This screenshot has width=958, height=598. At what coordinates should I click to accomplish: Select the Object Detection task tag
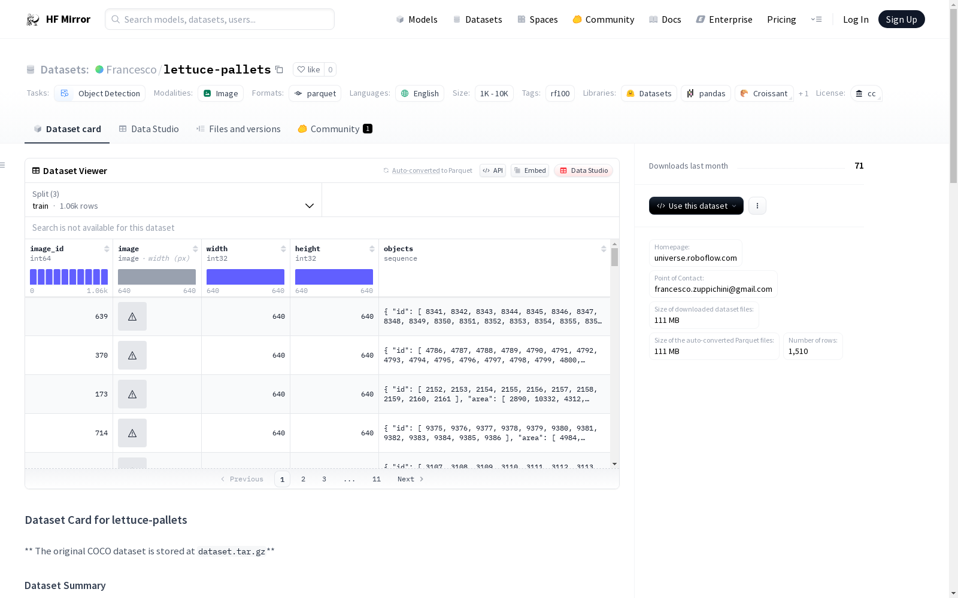(100, 93)
